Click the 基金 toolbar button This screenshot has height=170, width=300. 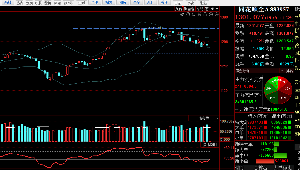137,2
